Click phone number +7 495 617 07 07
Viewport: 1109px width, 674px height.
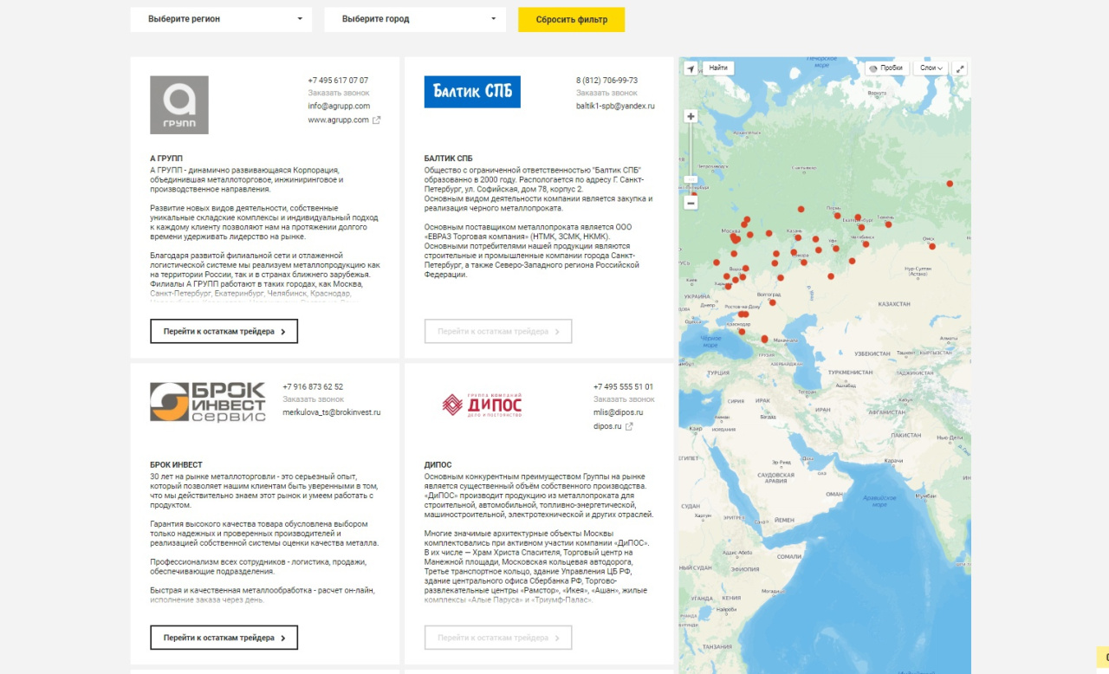click(x=338, y=80)
